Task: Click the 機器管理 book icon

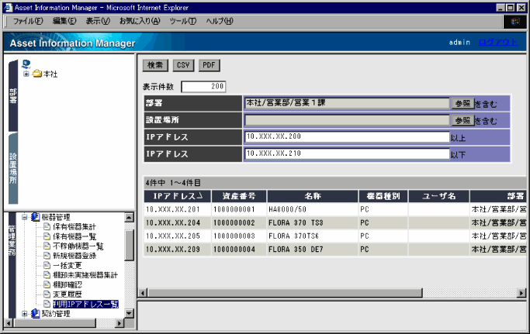Action: 35,217
